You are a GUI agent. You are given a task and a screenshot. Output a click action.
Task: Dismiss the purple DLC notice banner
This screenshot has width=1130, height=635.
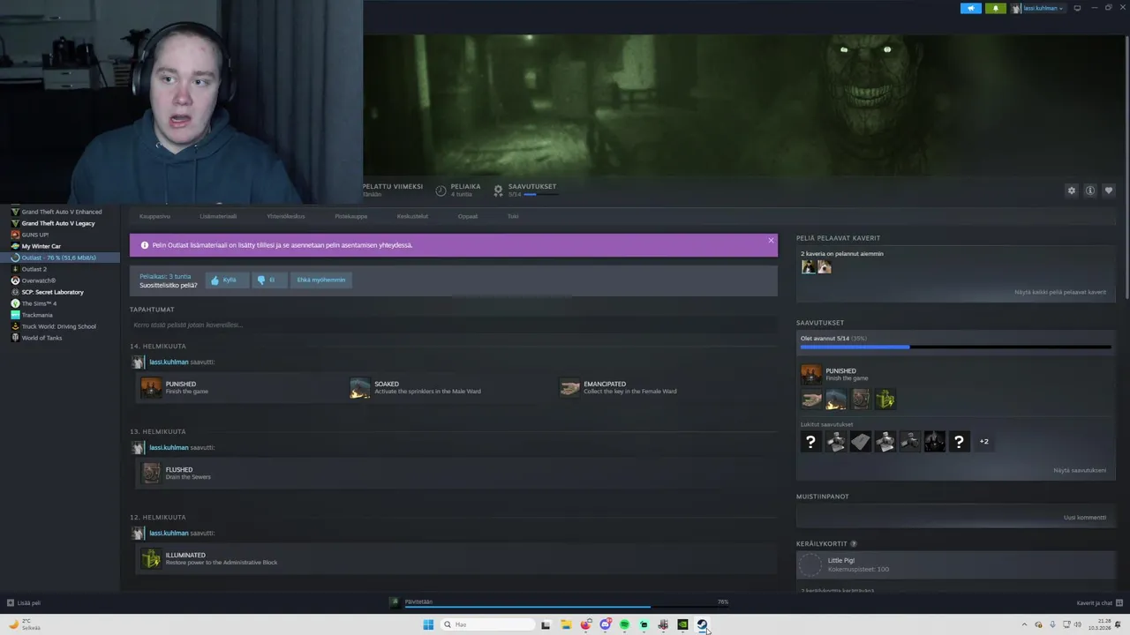coord(771,240)
